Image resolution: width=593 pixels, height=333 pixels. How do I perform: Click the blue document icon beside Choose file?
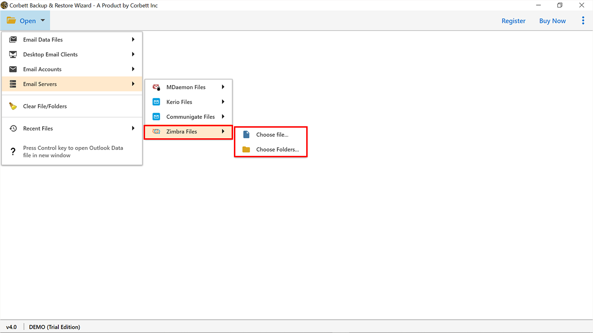(246, 135)
